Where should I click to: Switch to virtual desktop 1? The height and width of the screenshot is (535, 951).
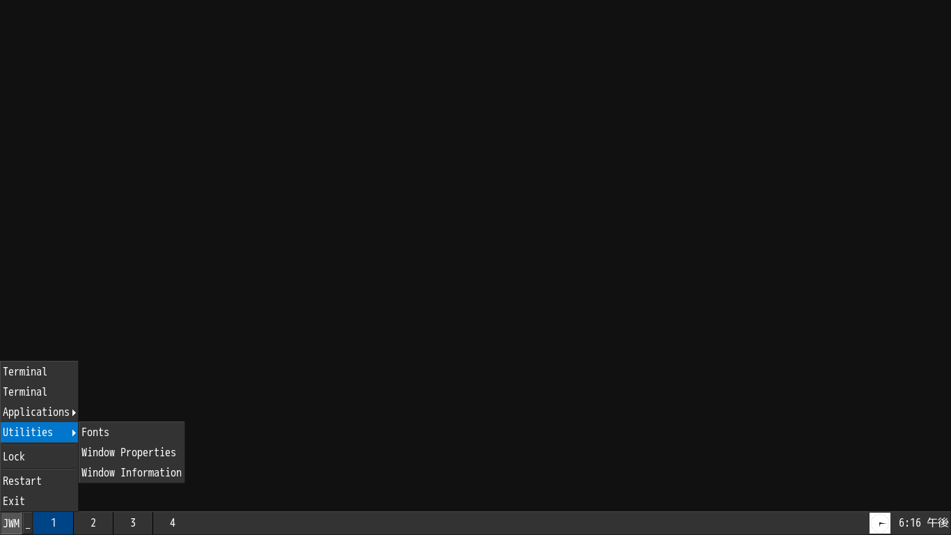[54, 523]
